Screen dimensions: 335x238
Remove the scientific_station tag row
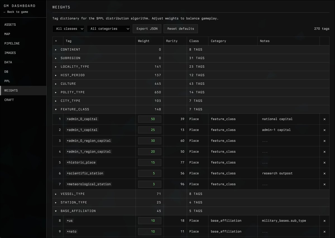[x=324, y=174]
